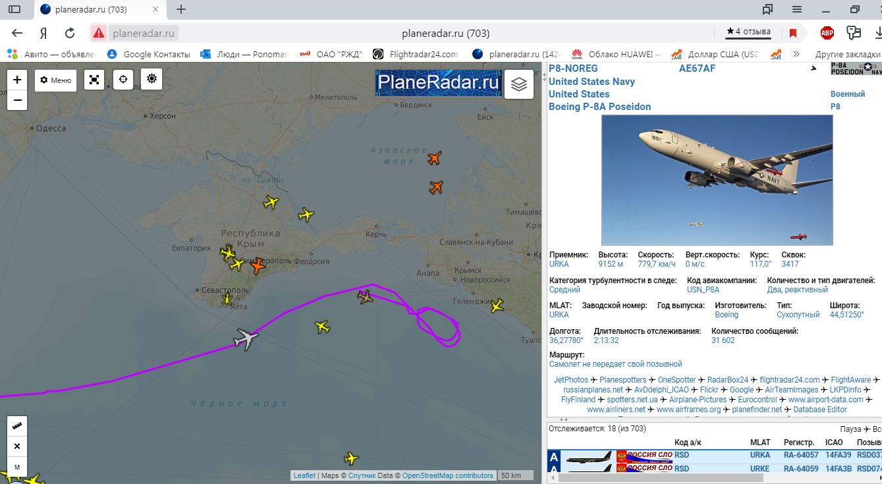Click the PlaneRadar.ru logo
The image size is (882, 484).
pyautogui.click(x=438, y=83)
